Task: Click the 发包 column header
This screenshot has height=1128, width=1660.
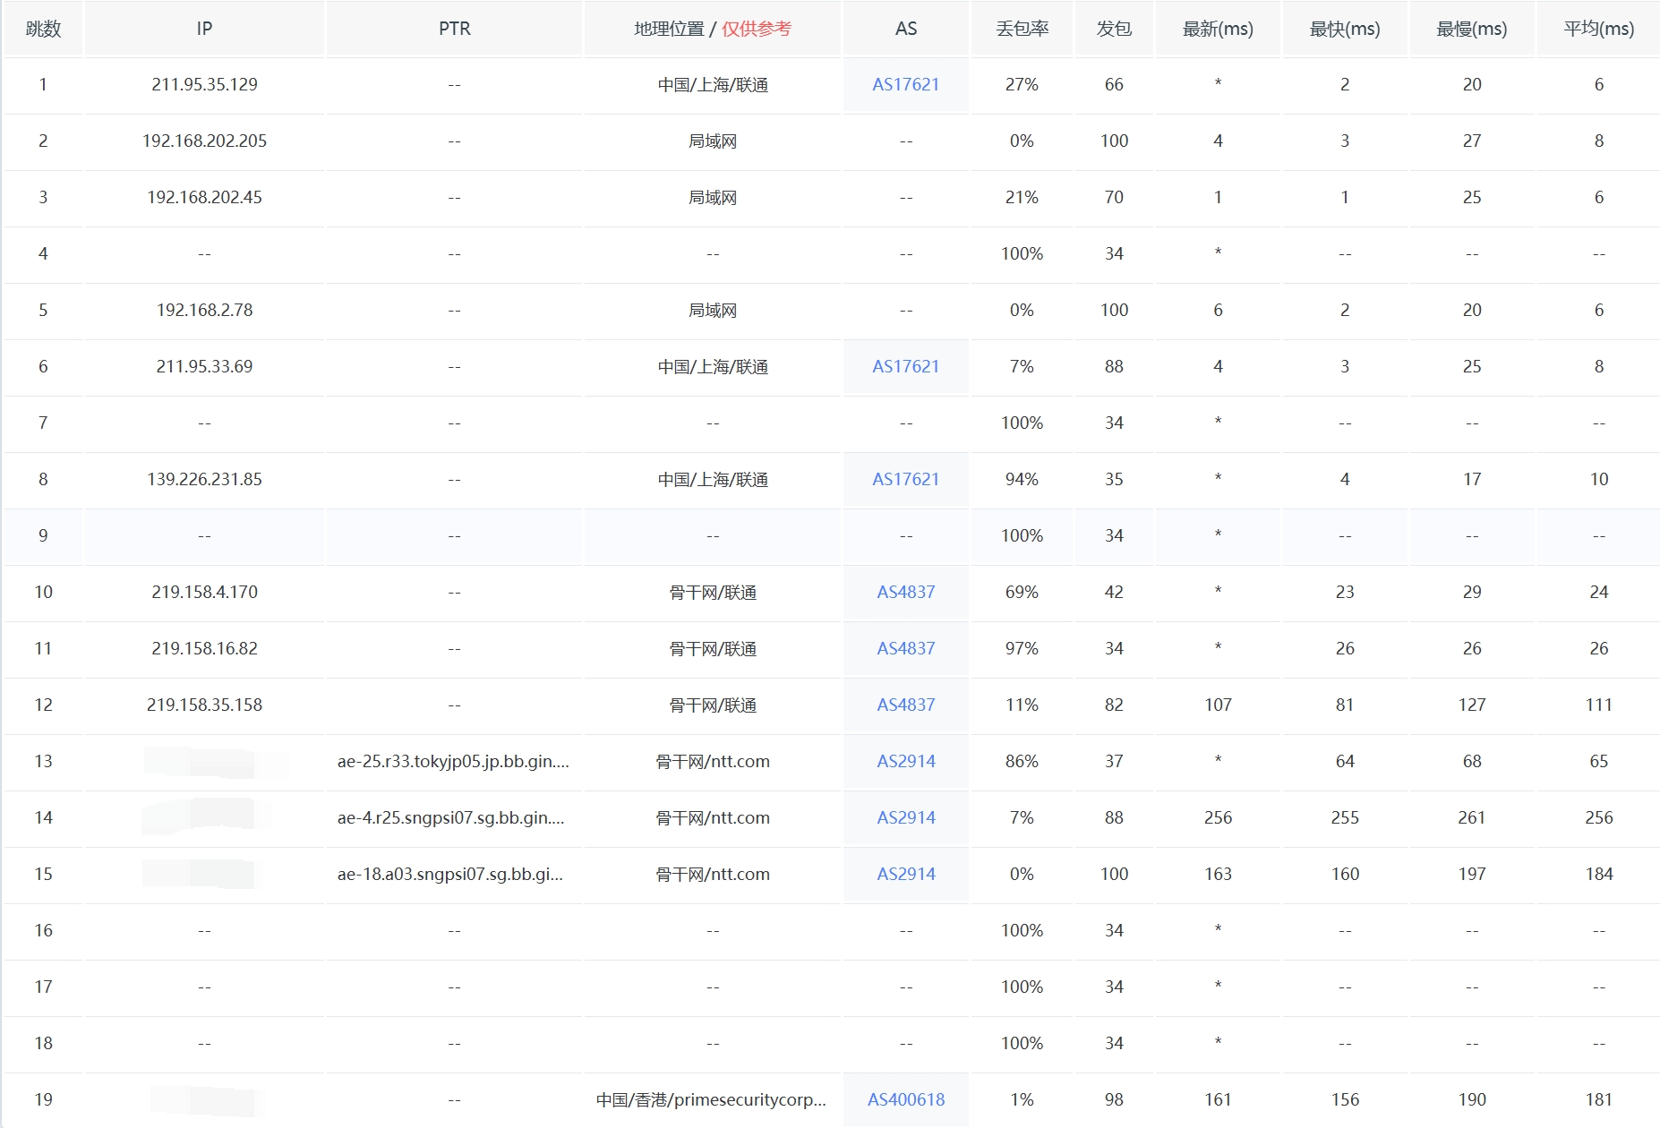Action: [x=1114, y=29]
